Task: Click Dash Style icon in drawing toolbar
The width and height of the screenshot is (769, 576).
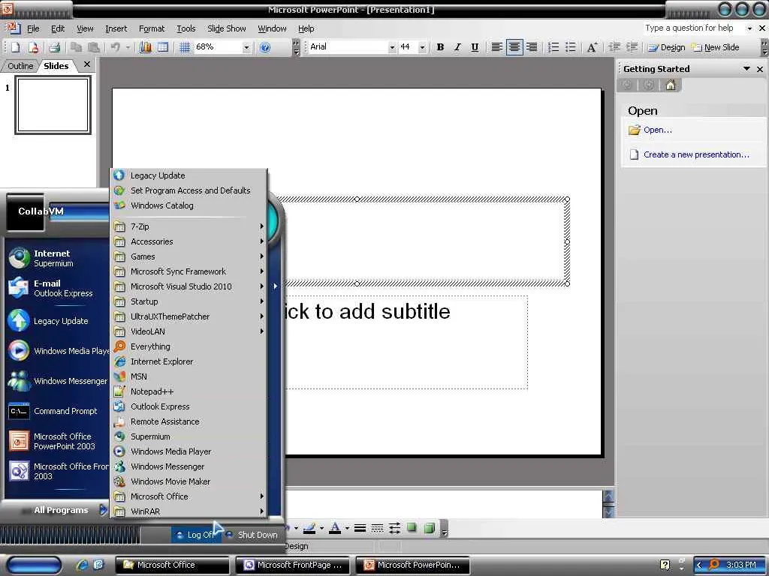Action: pyautogui.click(x=377, y=528)
